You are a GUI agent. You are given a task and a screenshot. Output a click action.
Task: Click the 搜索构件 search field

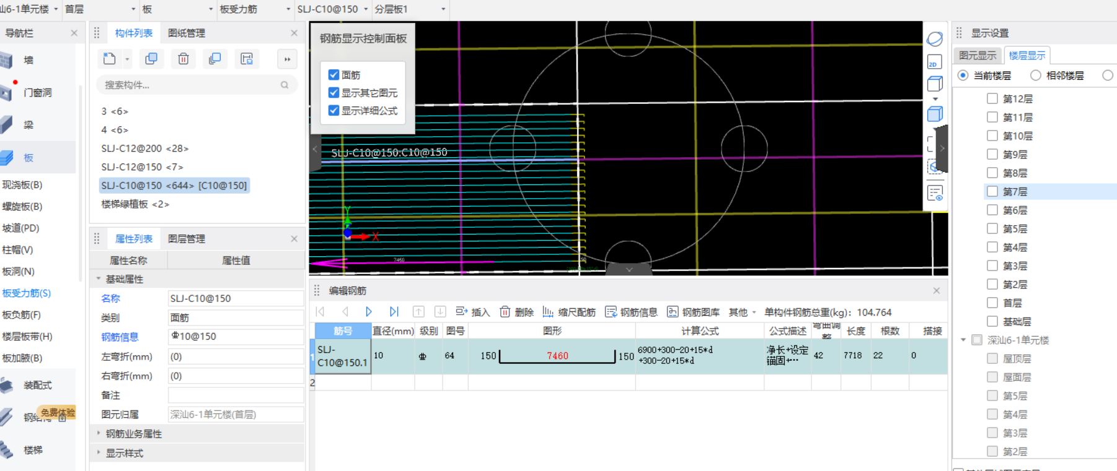(x=190, y=85)
